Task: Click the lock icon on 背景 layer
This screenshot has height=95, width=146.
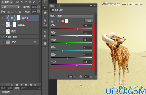Action: tap(35, 42)
